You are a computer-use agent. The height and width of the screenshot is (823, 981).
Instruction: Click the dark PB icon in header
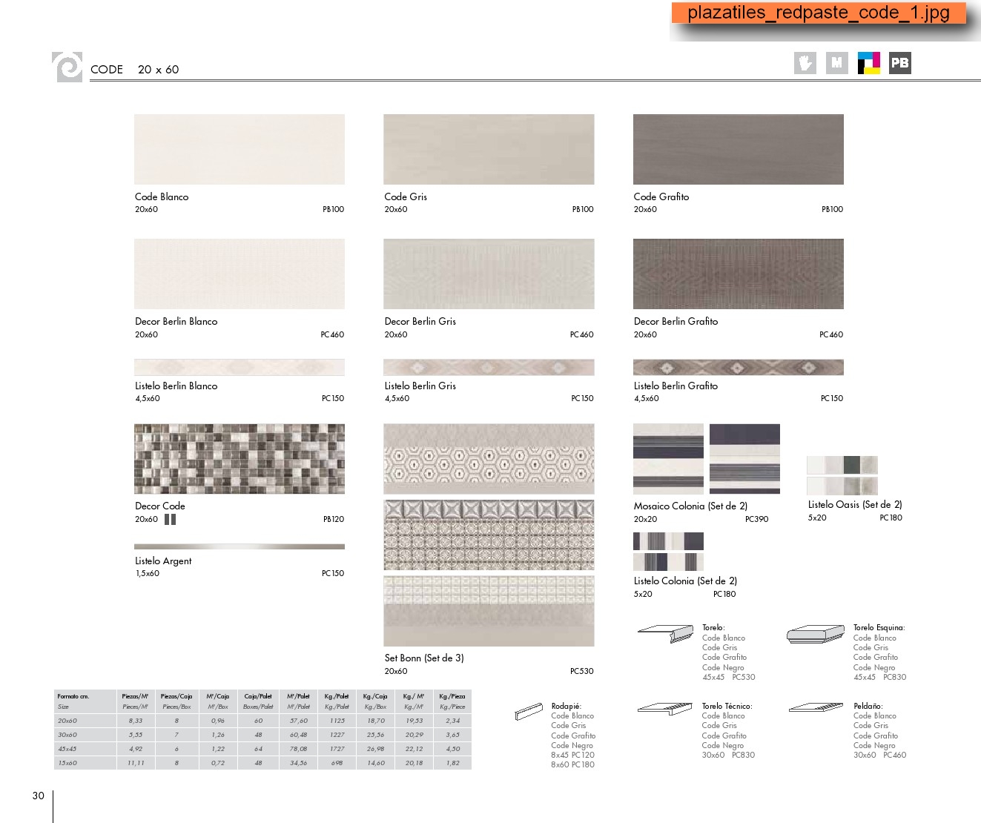click(899, 63)
